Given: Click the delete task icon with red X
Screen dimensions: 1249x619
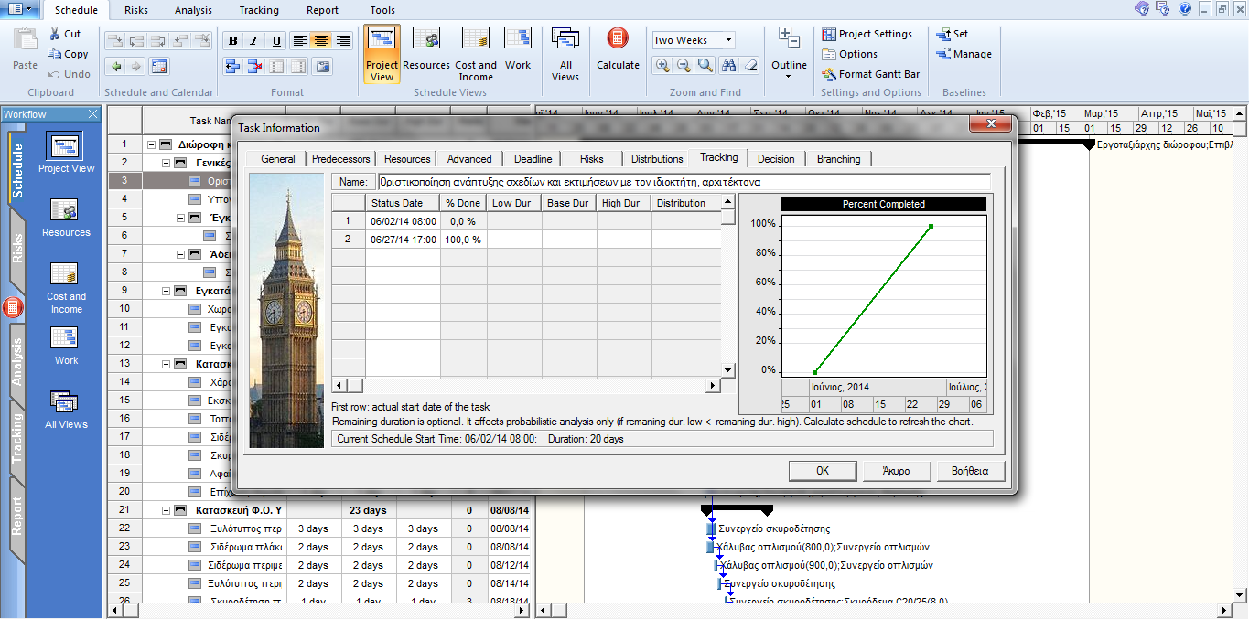Looking at the screenshot, I should click(254, 66).
